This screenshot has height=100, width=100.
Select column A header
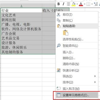[21, 6]
